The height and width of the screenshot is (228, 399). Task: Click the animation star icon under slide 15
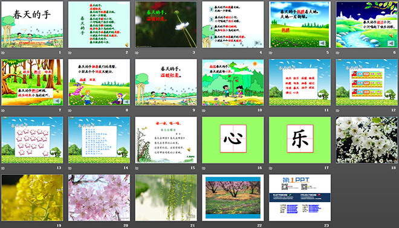point(137,168)
